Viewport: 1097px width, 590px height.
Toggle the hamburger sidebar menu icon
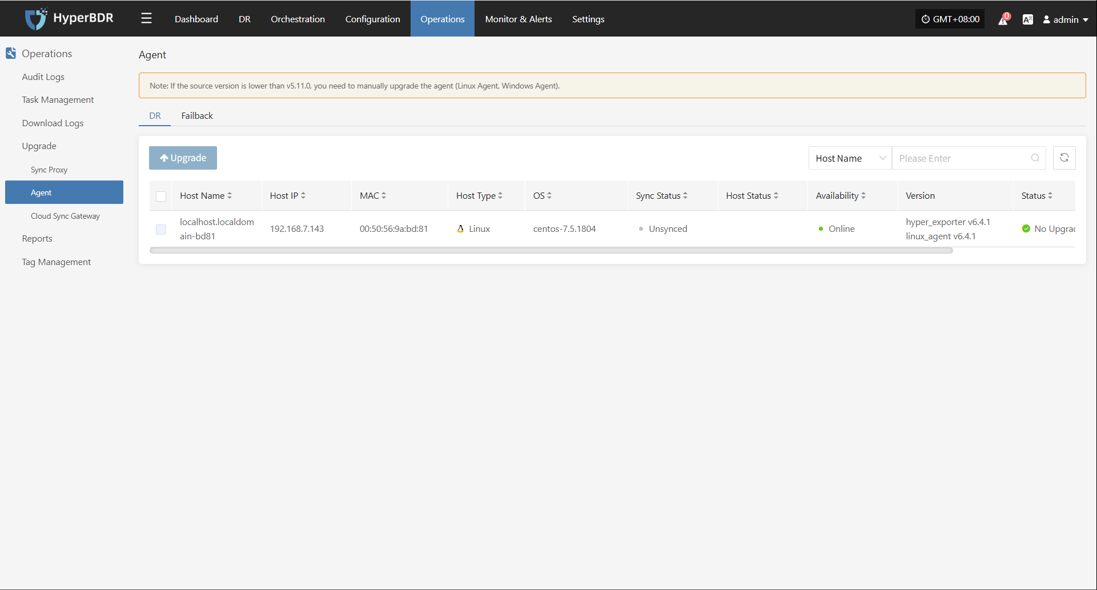pos(146,18)
